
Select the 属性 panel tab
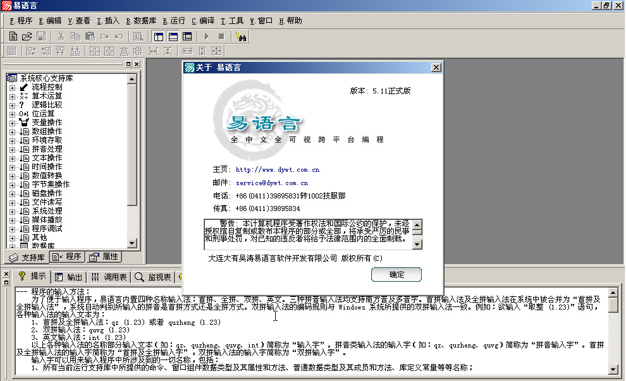pyautogui.click(x=104, y=256)
